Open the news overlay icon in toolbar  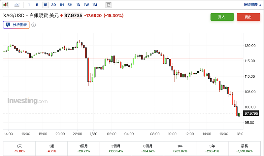click(x=108, y=5)
